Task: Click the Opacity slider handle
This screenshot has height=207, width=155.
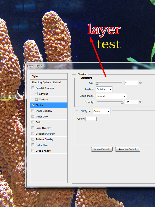Action: [122, 102]
